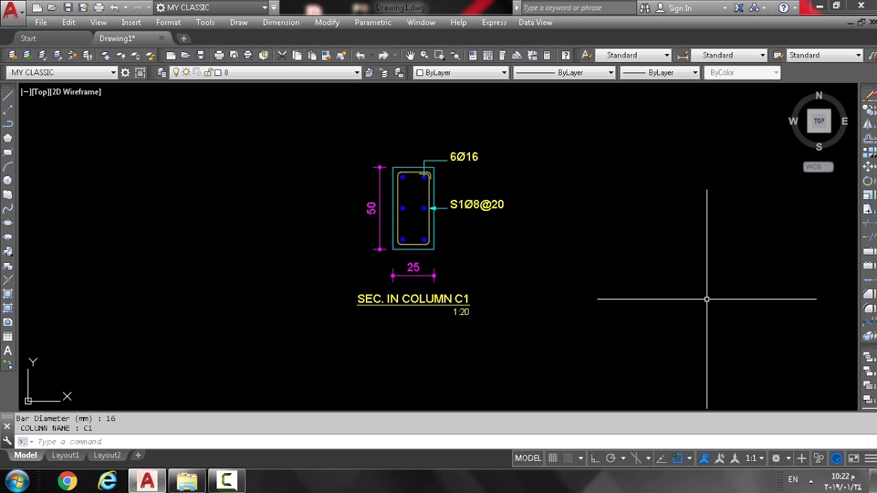The width and height of the screenshot is (877, 493).
Task: Open the Modify menu
Action: (327, 23)
